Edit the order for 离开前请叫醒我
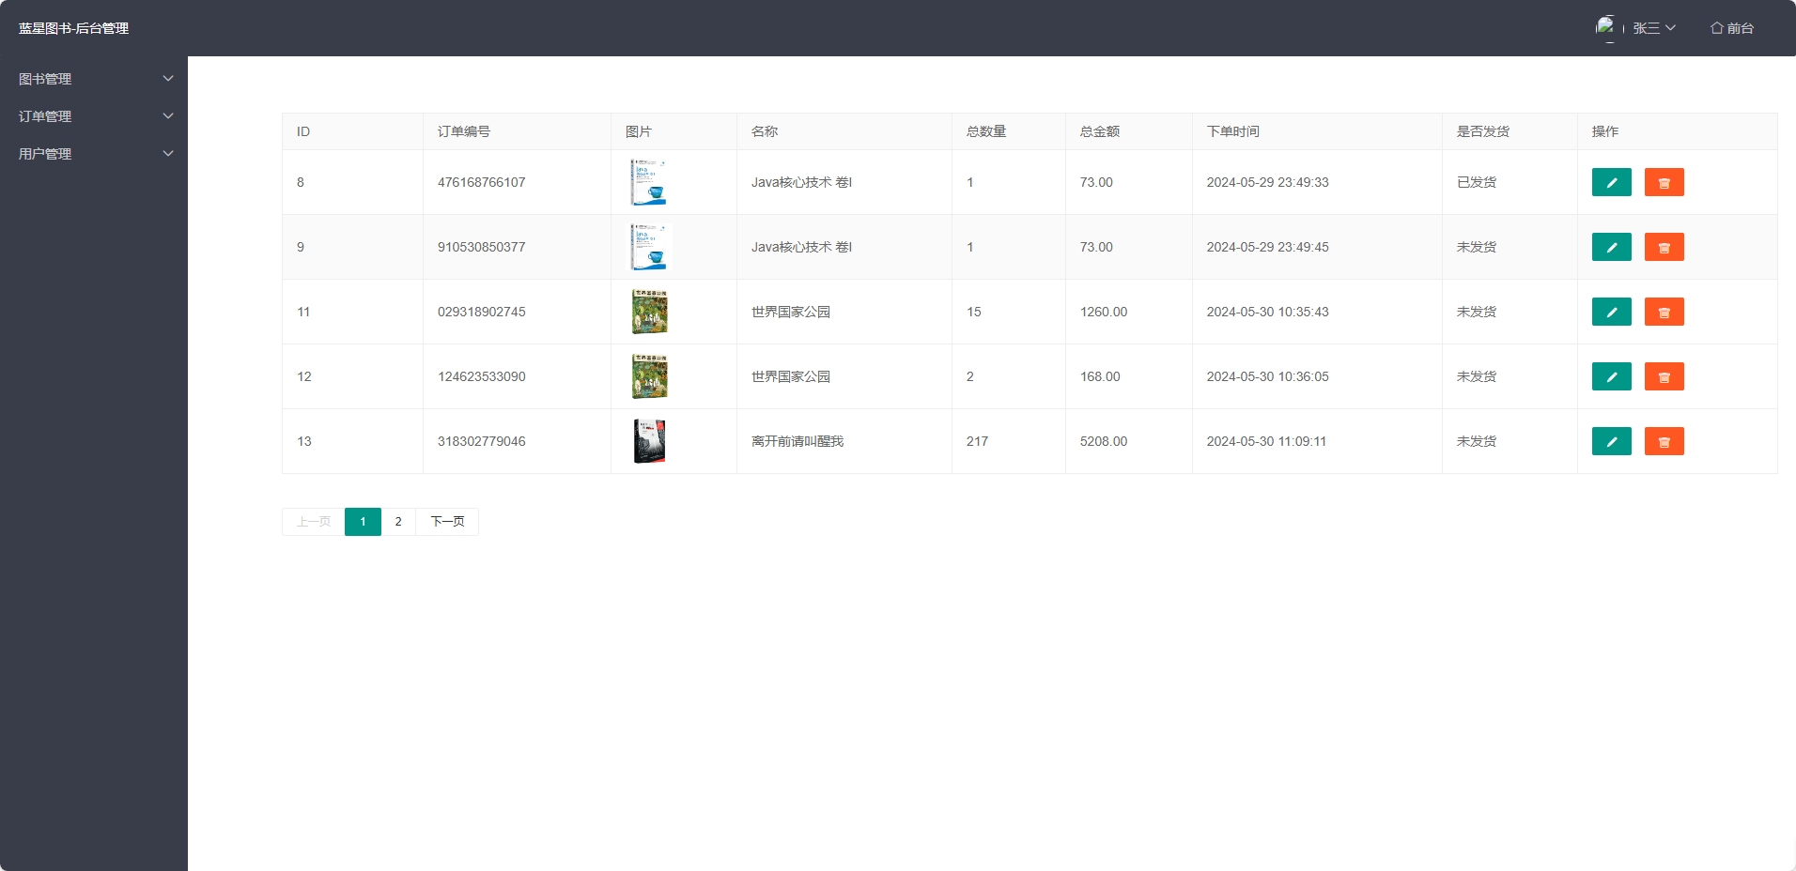This screenshot has width=1796, height=871. click(x=1612, y=441)
